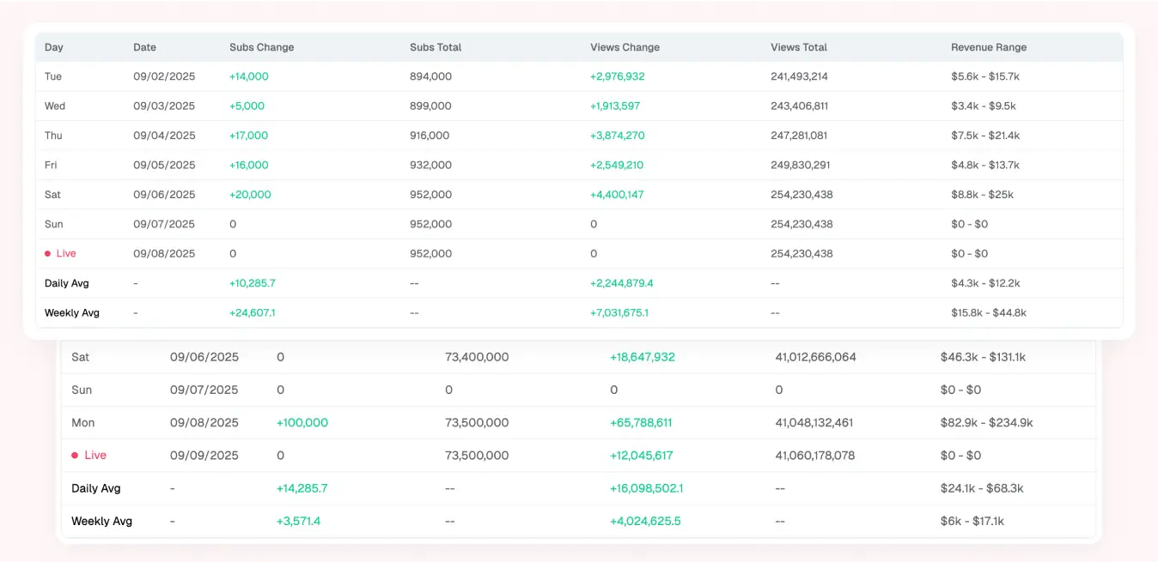The width and height of the screenshot is (1158, 562).
Task: Select the 73,400,000 subs total cell
Action: pyautogui.click(x=477, y=357)
